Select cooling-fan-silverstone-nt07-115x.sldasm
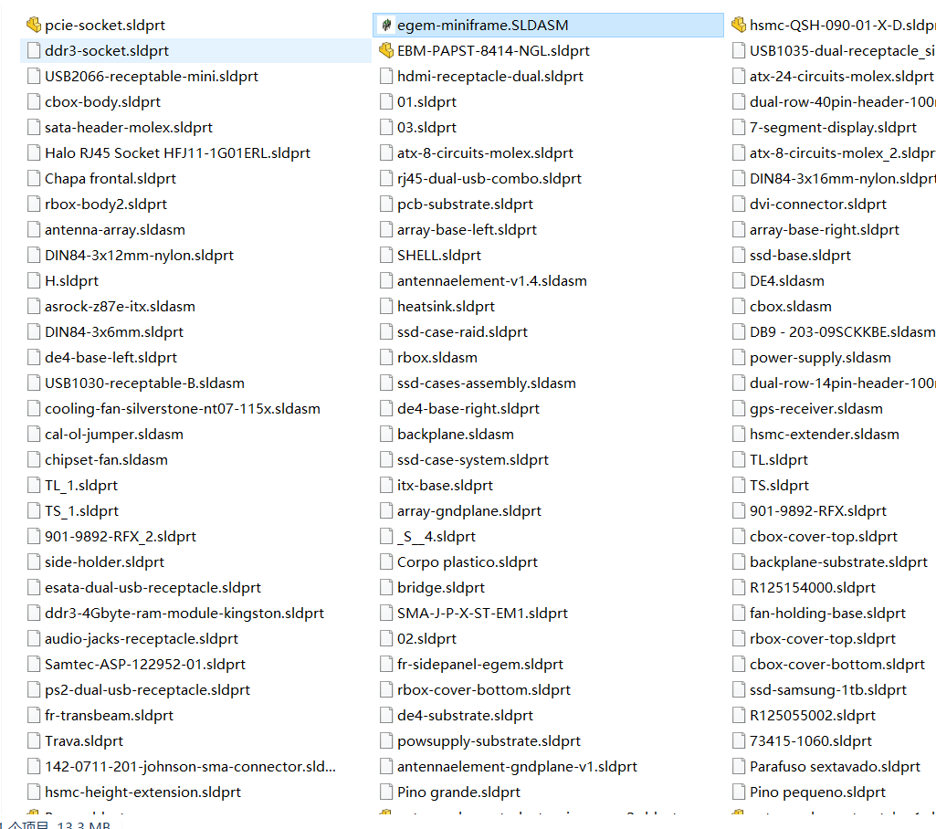This screenshot has height=829, width=936. [x=183, y=409]
